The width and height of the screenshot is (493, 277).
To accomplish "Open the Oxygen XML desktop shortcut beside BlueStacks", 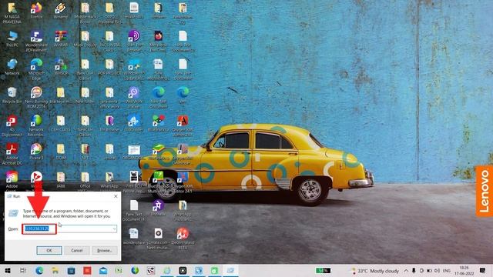I will (183, 125).
